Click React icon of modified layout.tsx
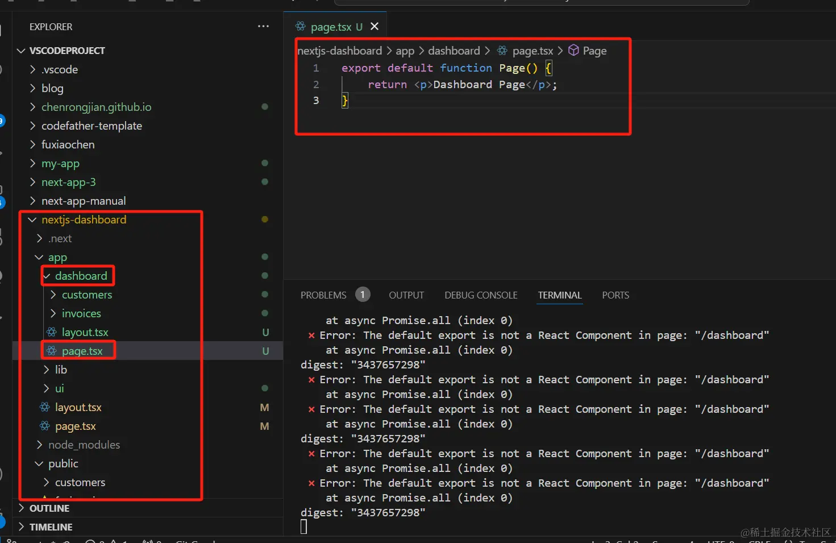 (x=45, y=407)
